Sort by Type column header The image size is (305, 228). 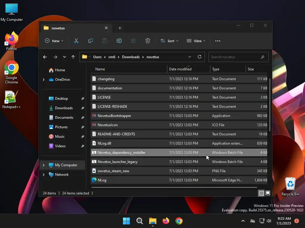pos(228,69)
